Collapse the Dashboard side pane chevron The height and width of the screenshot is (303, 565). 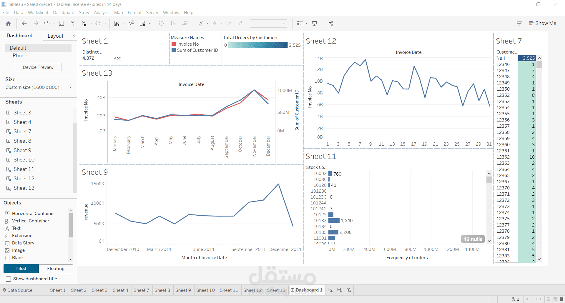point(74,36)
